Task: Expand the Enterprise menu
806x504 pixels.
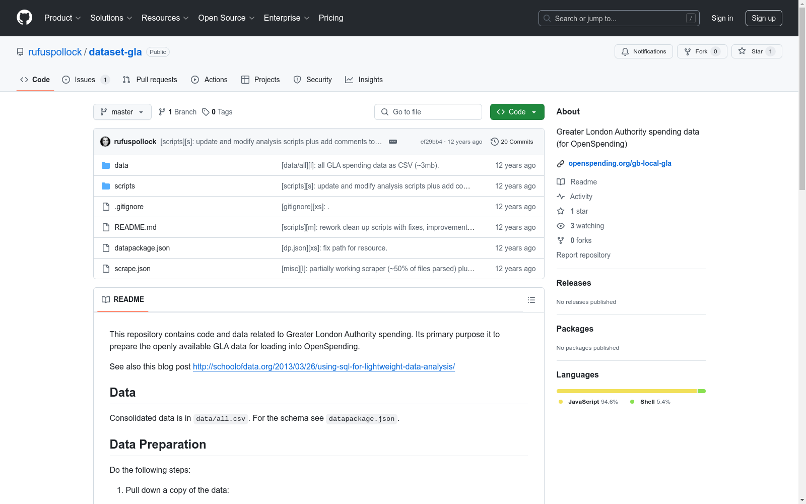Action: point(287,18)
